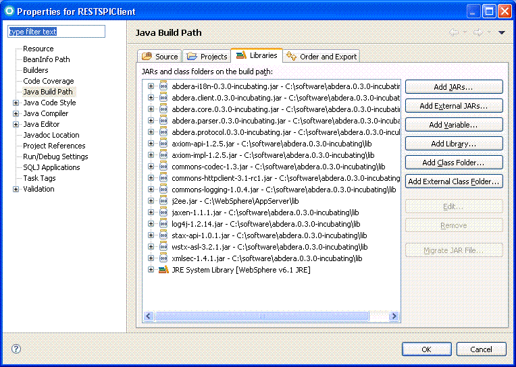516x367 pixels.
Task: Expand the JRE System Library entry
Action: [151, 270]
